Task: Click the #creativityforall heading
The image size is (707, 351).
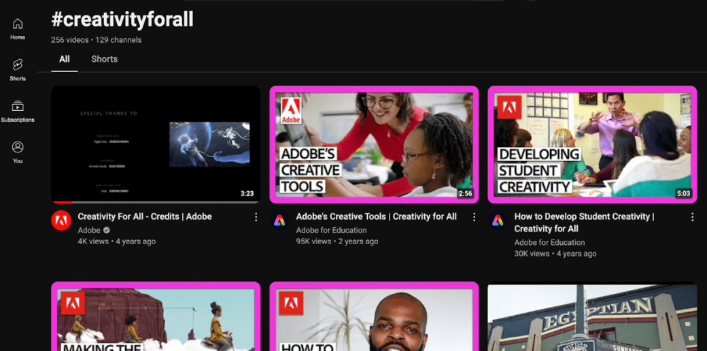Action: pos(122,19)
